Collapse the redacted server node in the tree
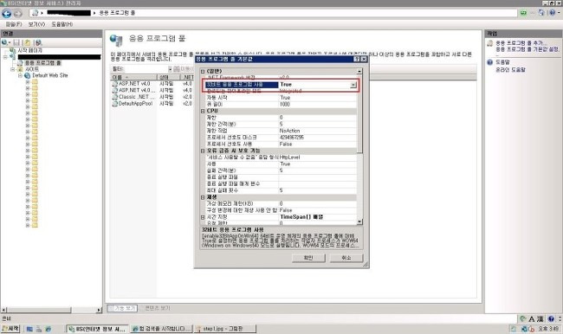This screenshot has height=334, width=563. [x=5, y=57]
